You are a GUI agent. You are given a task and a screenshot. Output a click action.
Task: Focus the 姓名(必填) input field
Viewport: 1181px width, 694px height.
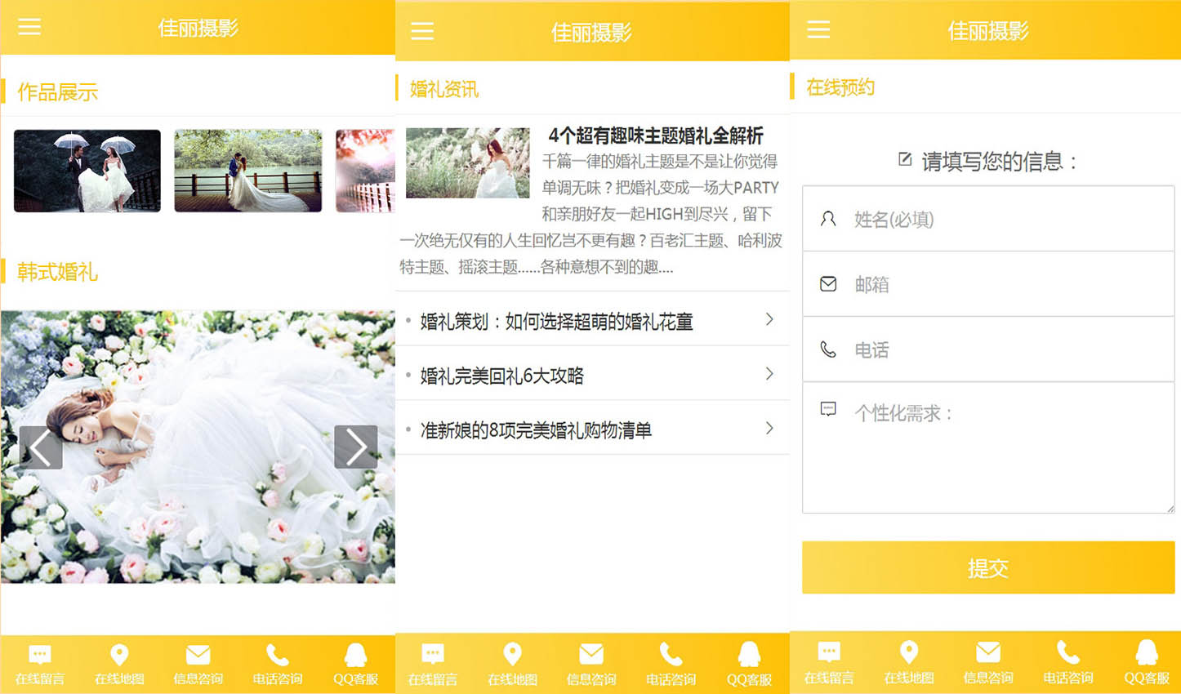(988, 219)
